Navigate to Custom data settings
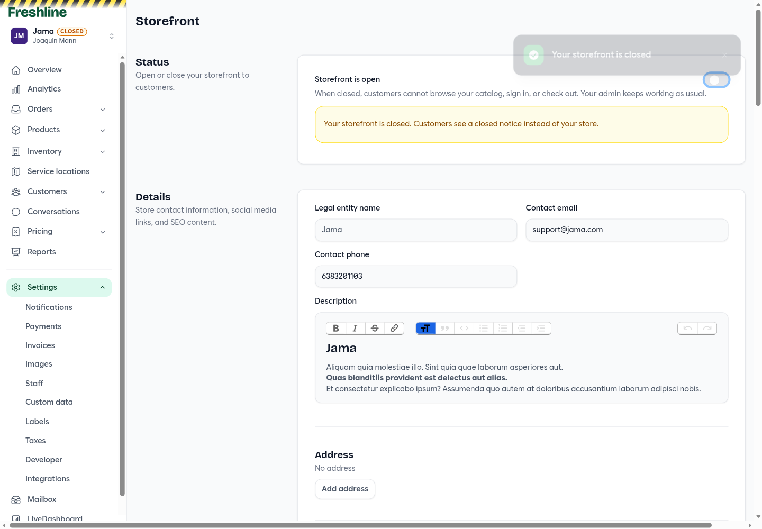The height and width of the screenshot is (529, 762). pyautogui.click(x=49, y=402)
